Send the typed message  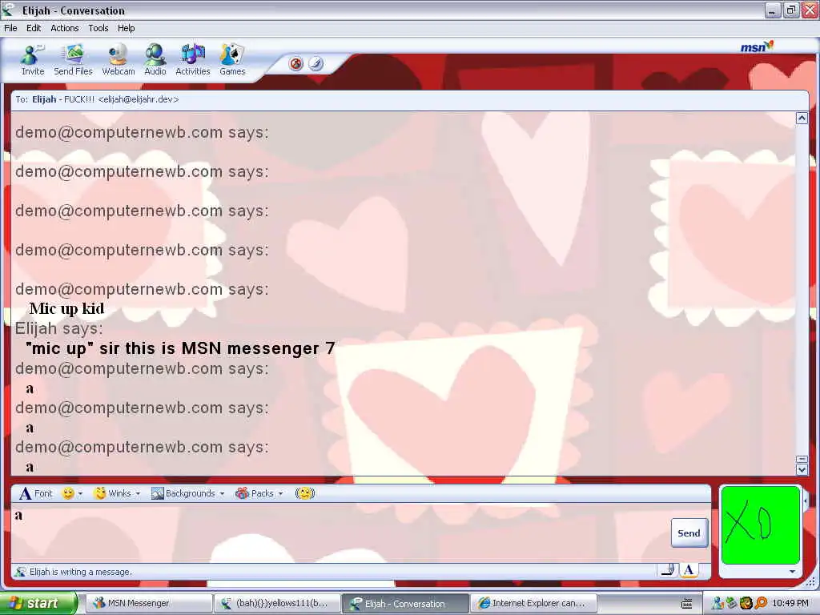[689, 533]
